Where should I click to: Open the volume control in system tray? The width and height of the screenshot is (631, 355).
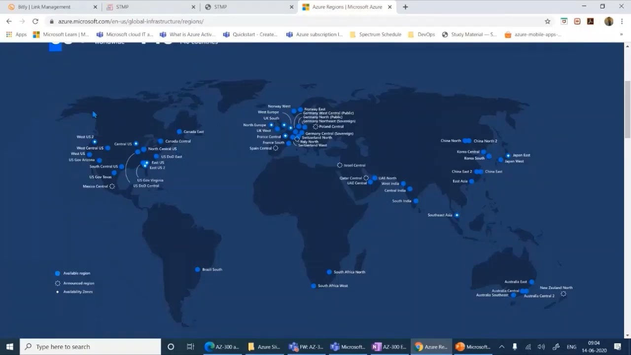click(541, 347)
